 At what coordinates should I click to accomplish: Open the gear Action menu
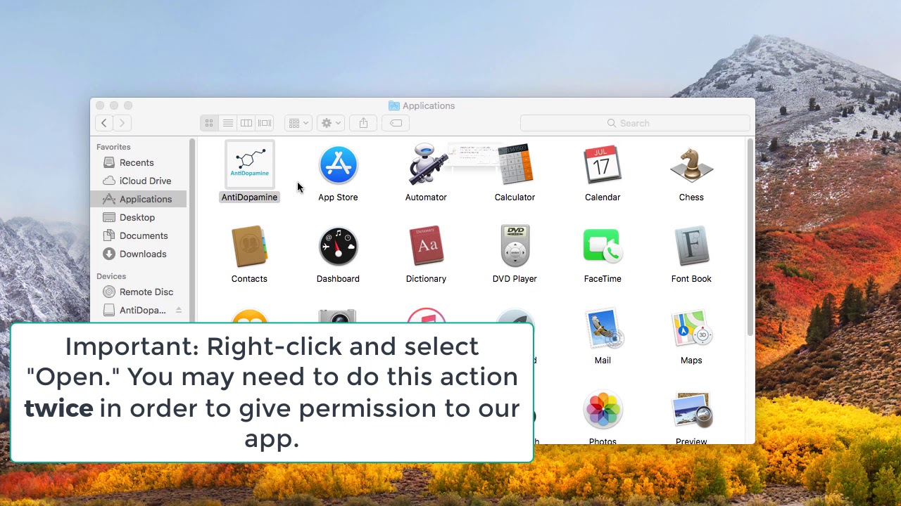331,123
